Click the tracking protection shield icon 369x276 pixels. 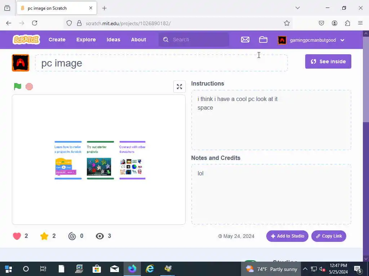[x=69, y=23]
